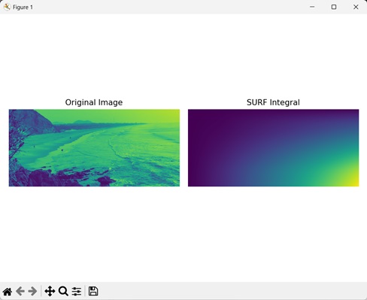The width and height of the screenshot is (367, 300).
Task: Go forward to next view arrow
Action: click(32, 292)
